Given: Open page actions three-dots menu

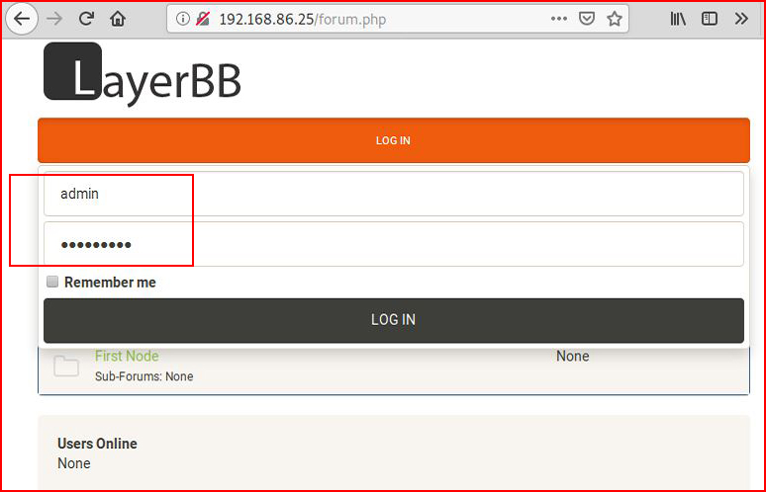Looking at the screenshot, I should click(559, 19).
